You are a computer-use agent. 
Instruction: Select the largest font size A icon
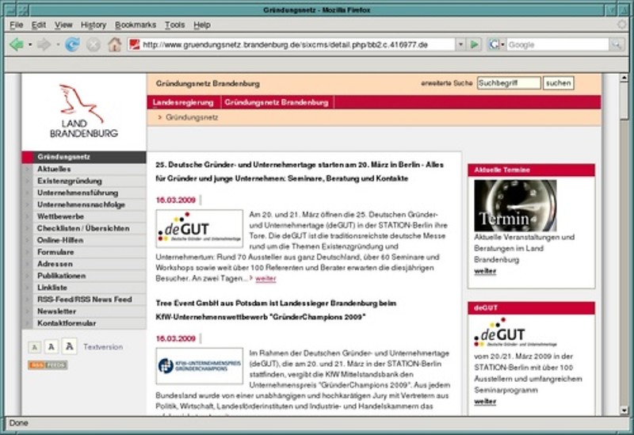click(x=70, y=346)
